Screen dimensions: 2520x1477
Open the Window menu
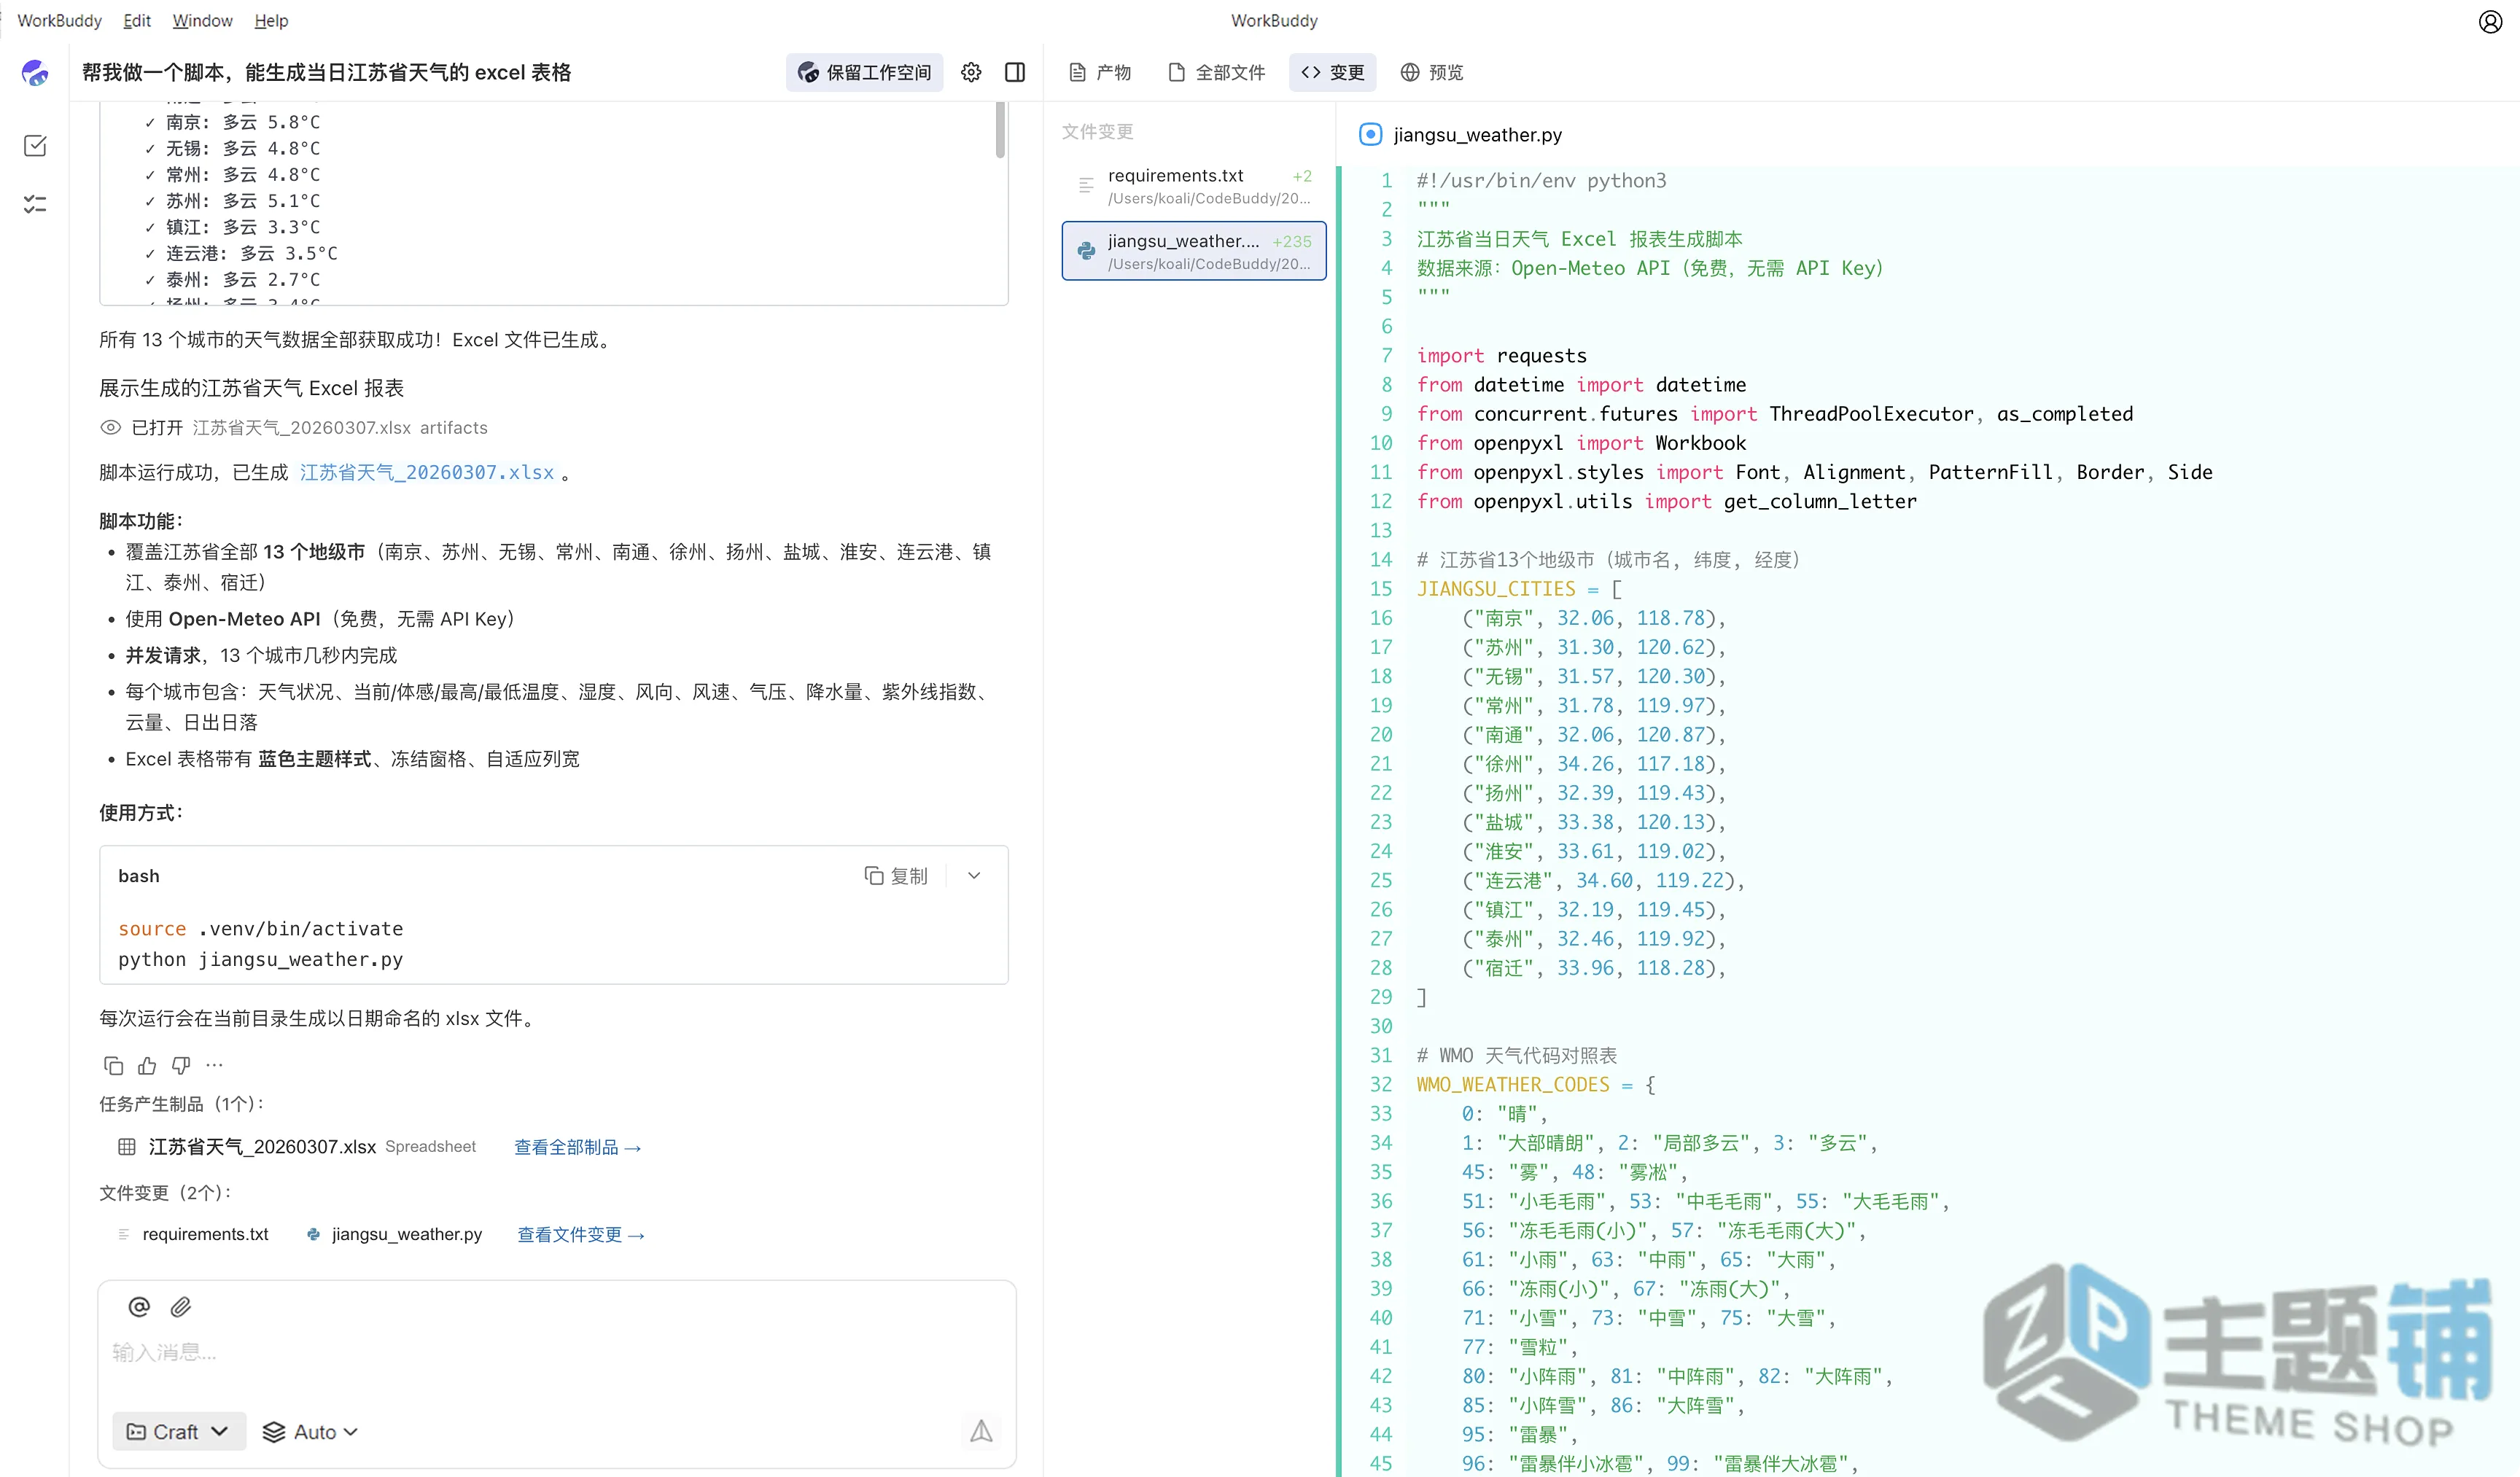(202, 20)
